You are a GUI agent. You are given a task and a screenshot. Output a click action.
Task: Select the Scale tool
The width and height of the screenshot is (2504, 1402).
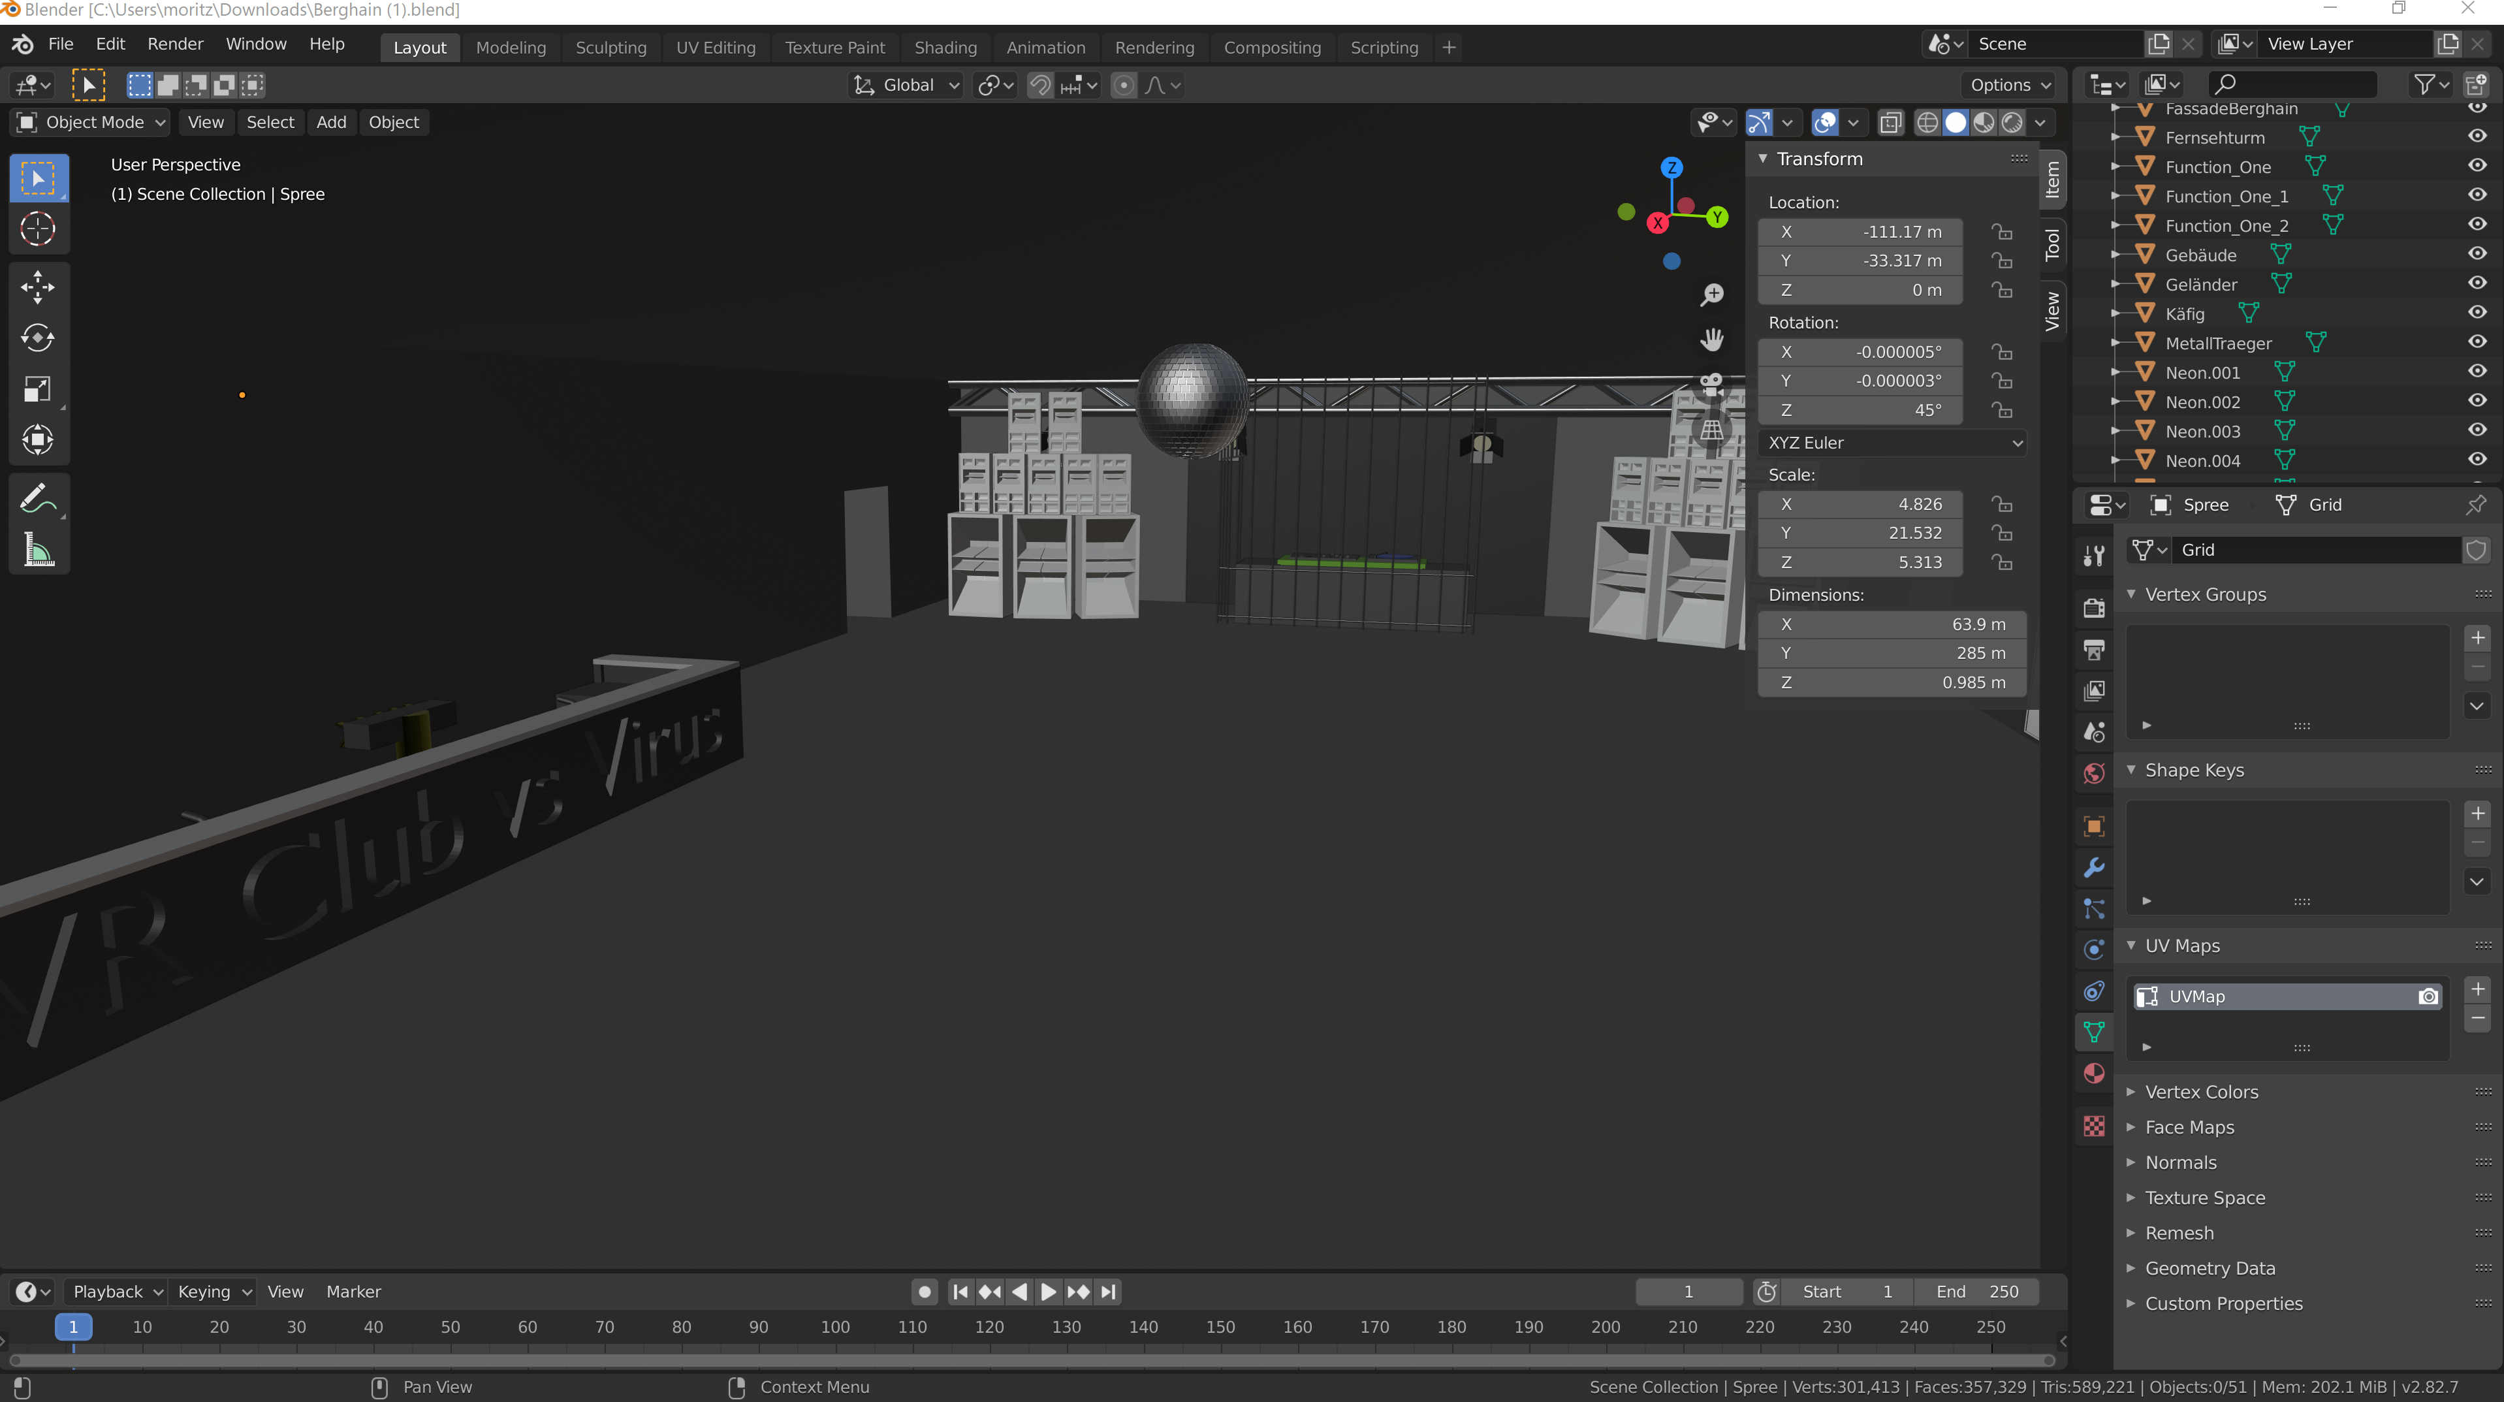coord(38,389)
